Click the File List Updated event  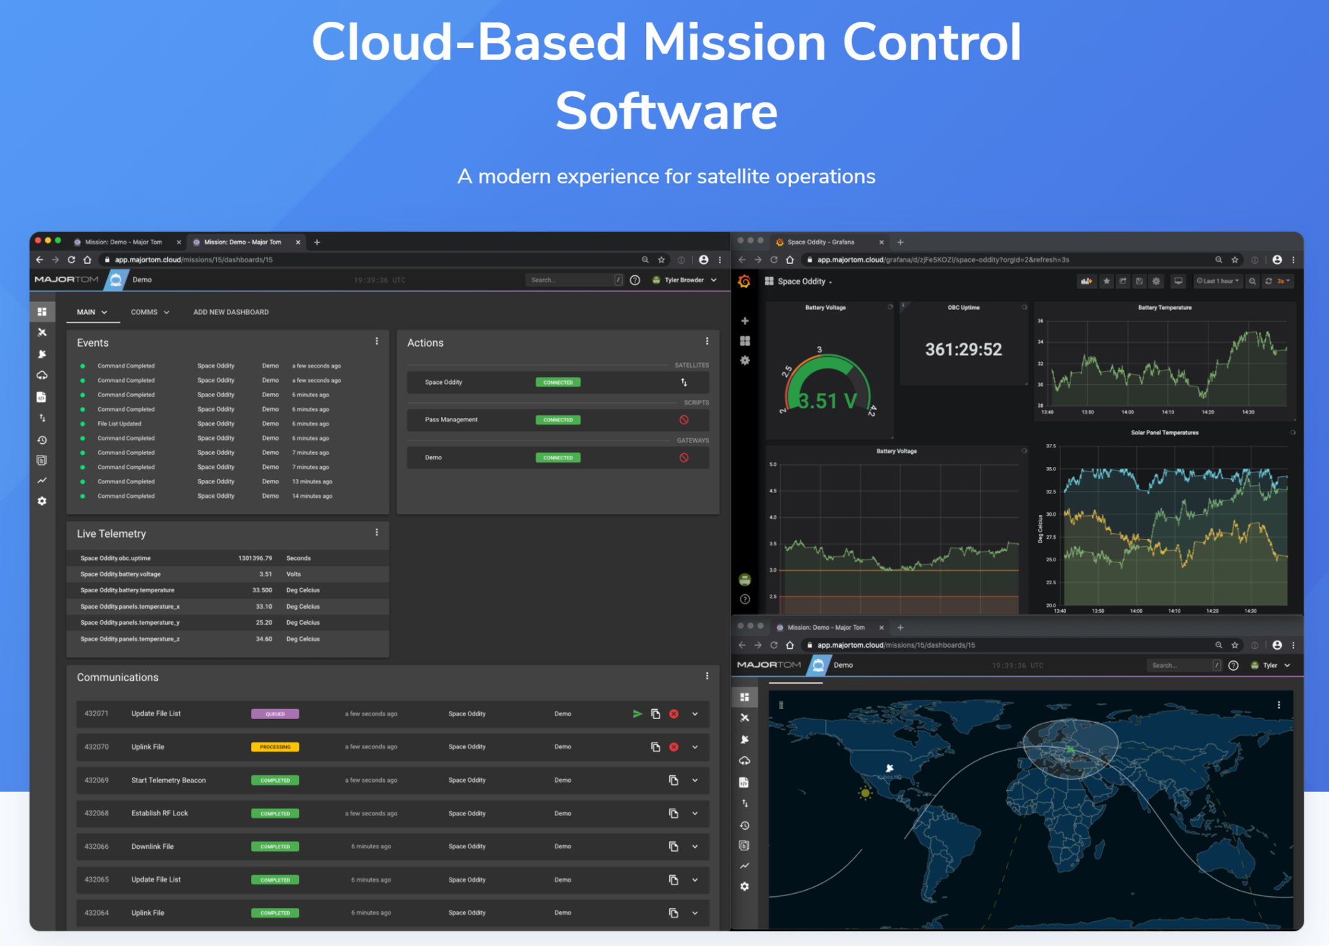[x=119, y=424]
